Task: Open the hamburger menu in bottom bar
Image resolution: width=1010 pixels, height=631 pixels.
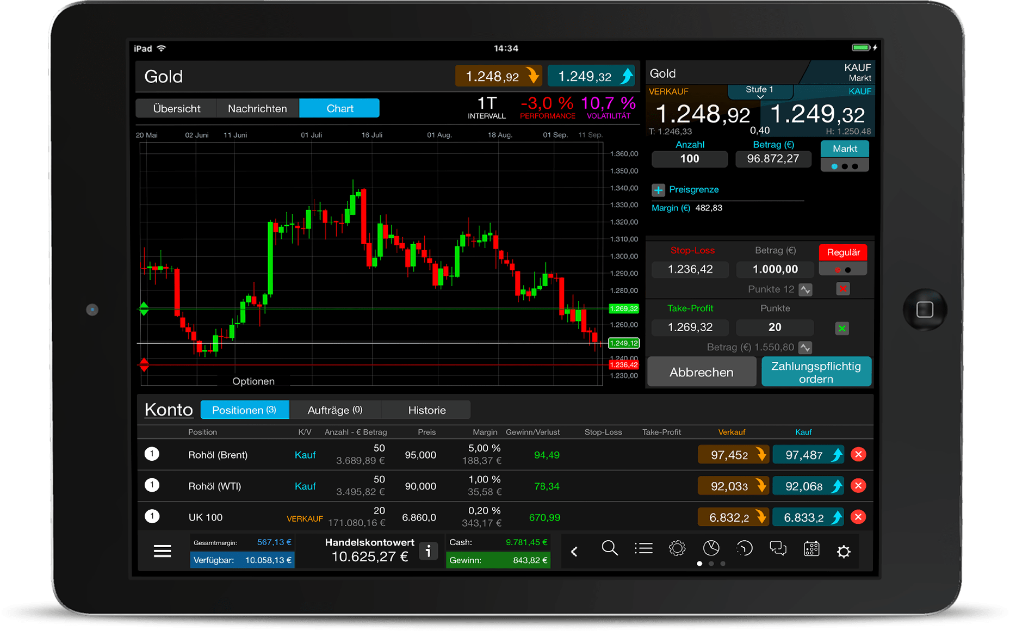Action: point(162,551)
